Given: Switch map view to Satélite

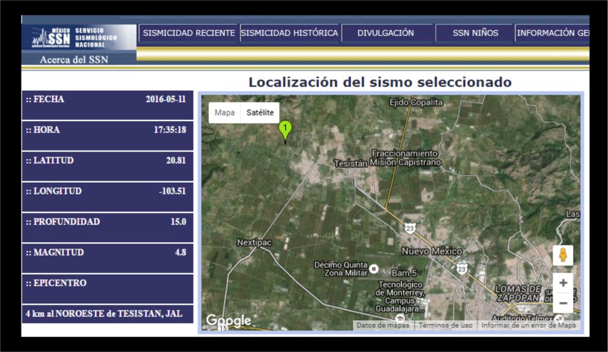Looking at the screenshot, I should [260, 112].
